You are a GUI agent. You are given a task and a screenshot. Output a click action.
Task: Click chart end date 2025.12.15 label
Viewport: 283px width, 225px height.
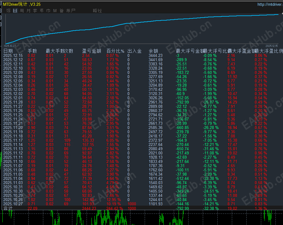(271, 46)
